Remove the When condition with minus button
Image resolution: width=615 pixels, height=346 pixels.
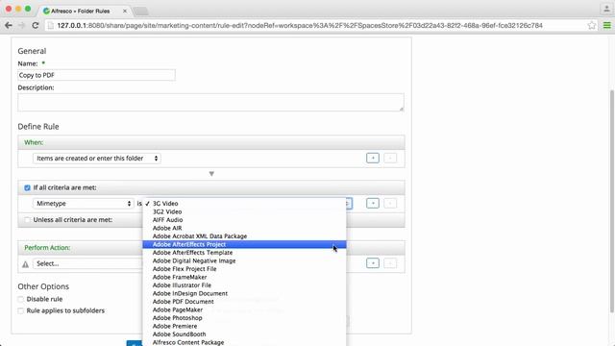click(390, 158)
